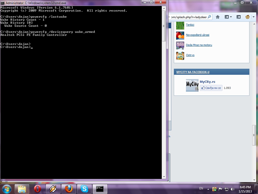This screenshot has width=258, height=194.
Task: Click the browser page scroll up arrow
Action: click(x=254, y=24)
